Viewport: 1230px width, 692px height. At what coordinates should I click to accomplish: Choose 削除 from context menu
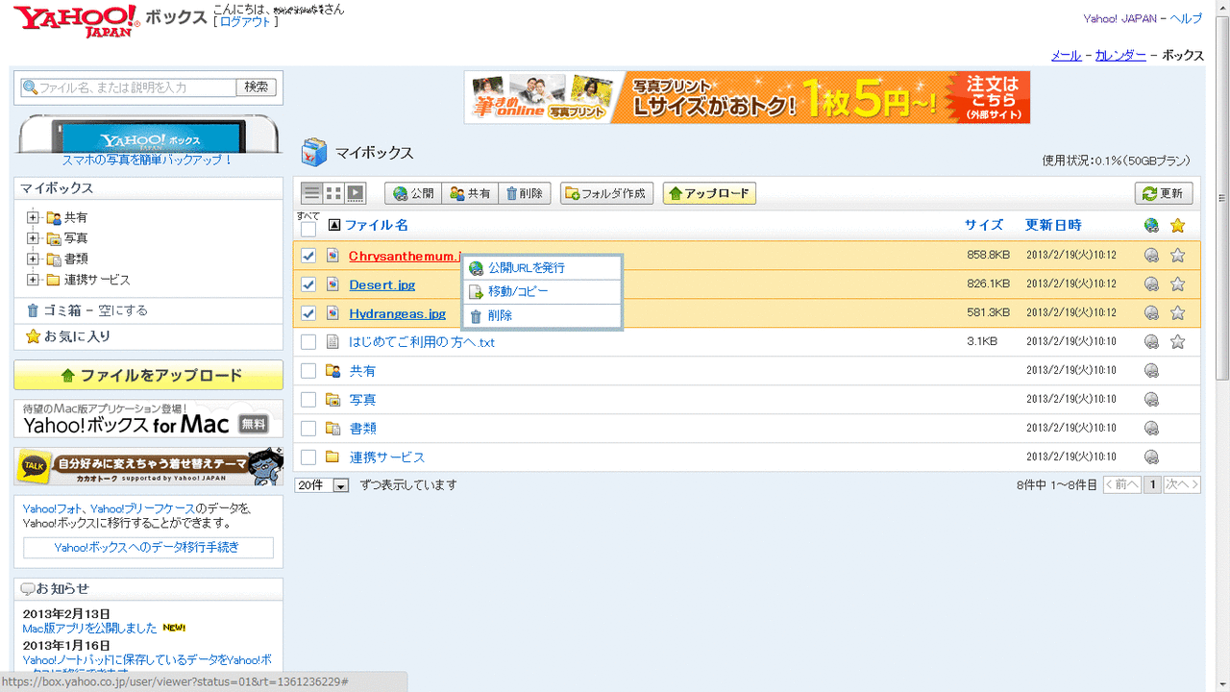tap(543, 315)
